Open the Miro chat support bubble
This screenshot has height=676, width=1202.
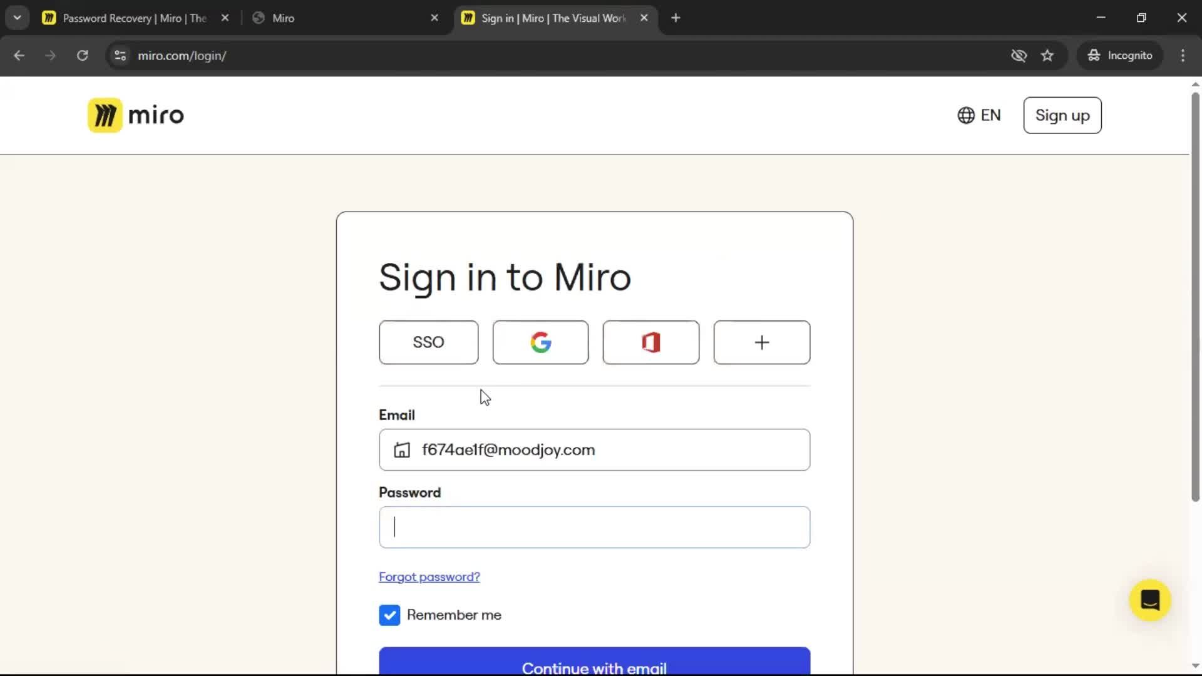pyautogui.click(x=1150, y=600)
